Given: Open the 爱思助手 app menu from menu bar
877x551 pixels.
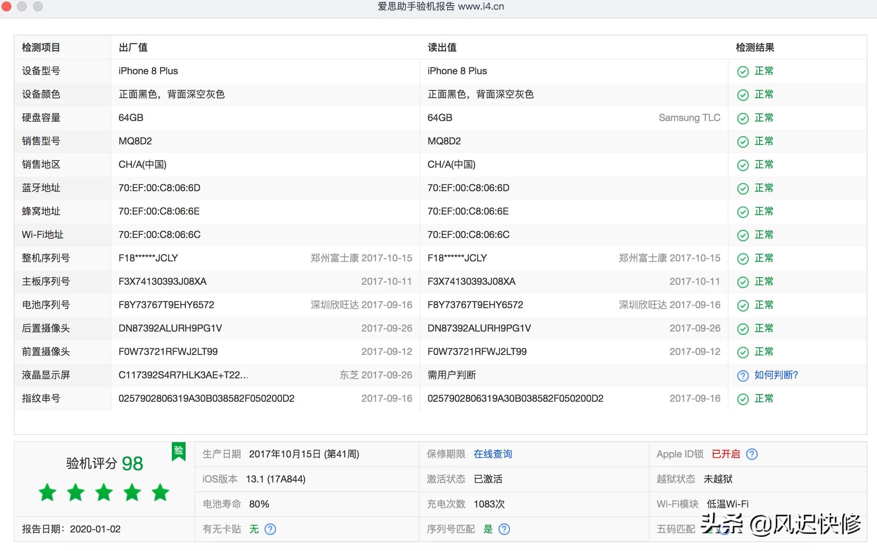Looking at the screenshot, I should (438, 7).
